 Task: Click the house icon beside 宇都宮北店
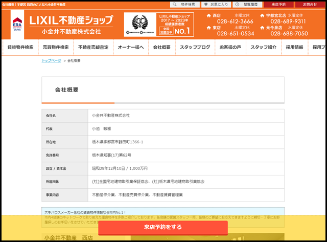262,16
